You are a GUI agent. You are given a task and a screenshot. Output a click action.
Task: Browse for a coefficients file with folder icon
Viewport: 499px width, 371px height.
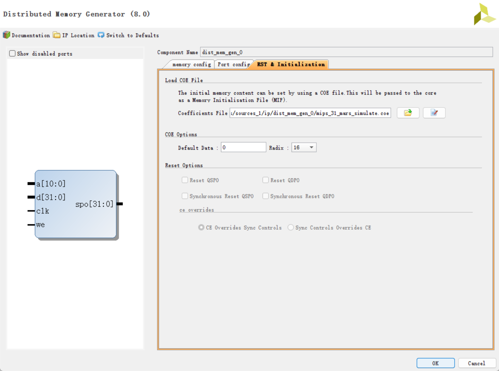click(408, 113)
